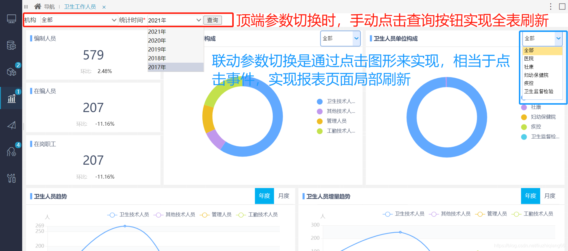
Task: Click the home navigation icon
Action: pos(38,6)
